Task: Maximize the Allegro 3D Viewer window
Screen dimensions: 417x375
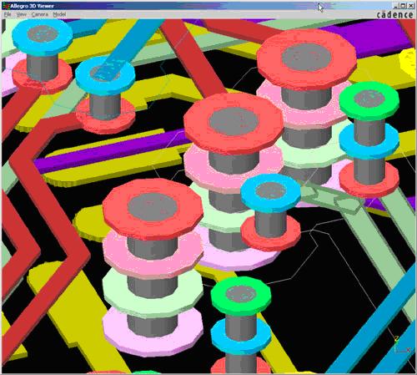Action: pos(403,6)
